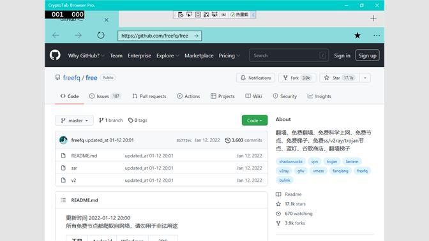Click the Sign in link
Viewport: 429px width, 241px height.
[x=342, y=55]
